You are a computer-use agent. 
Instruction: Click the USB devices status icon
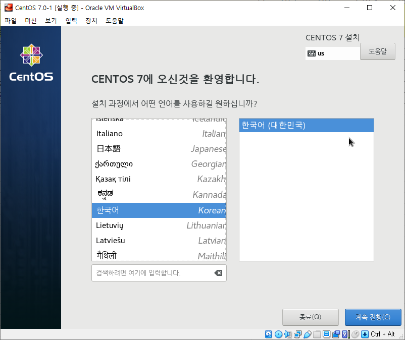(x=307, y=334)
